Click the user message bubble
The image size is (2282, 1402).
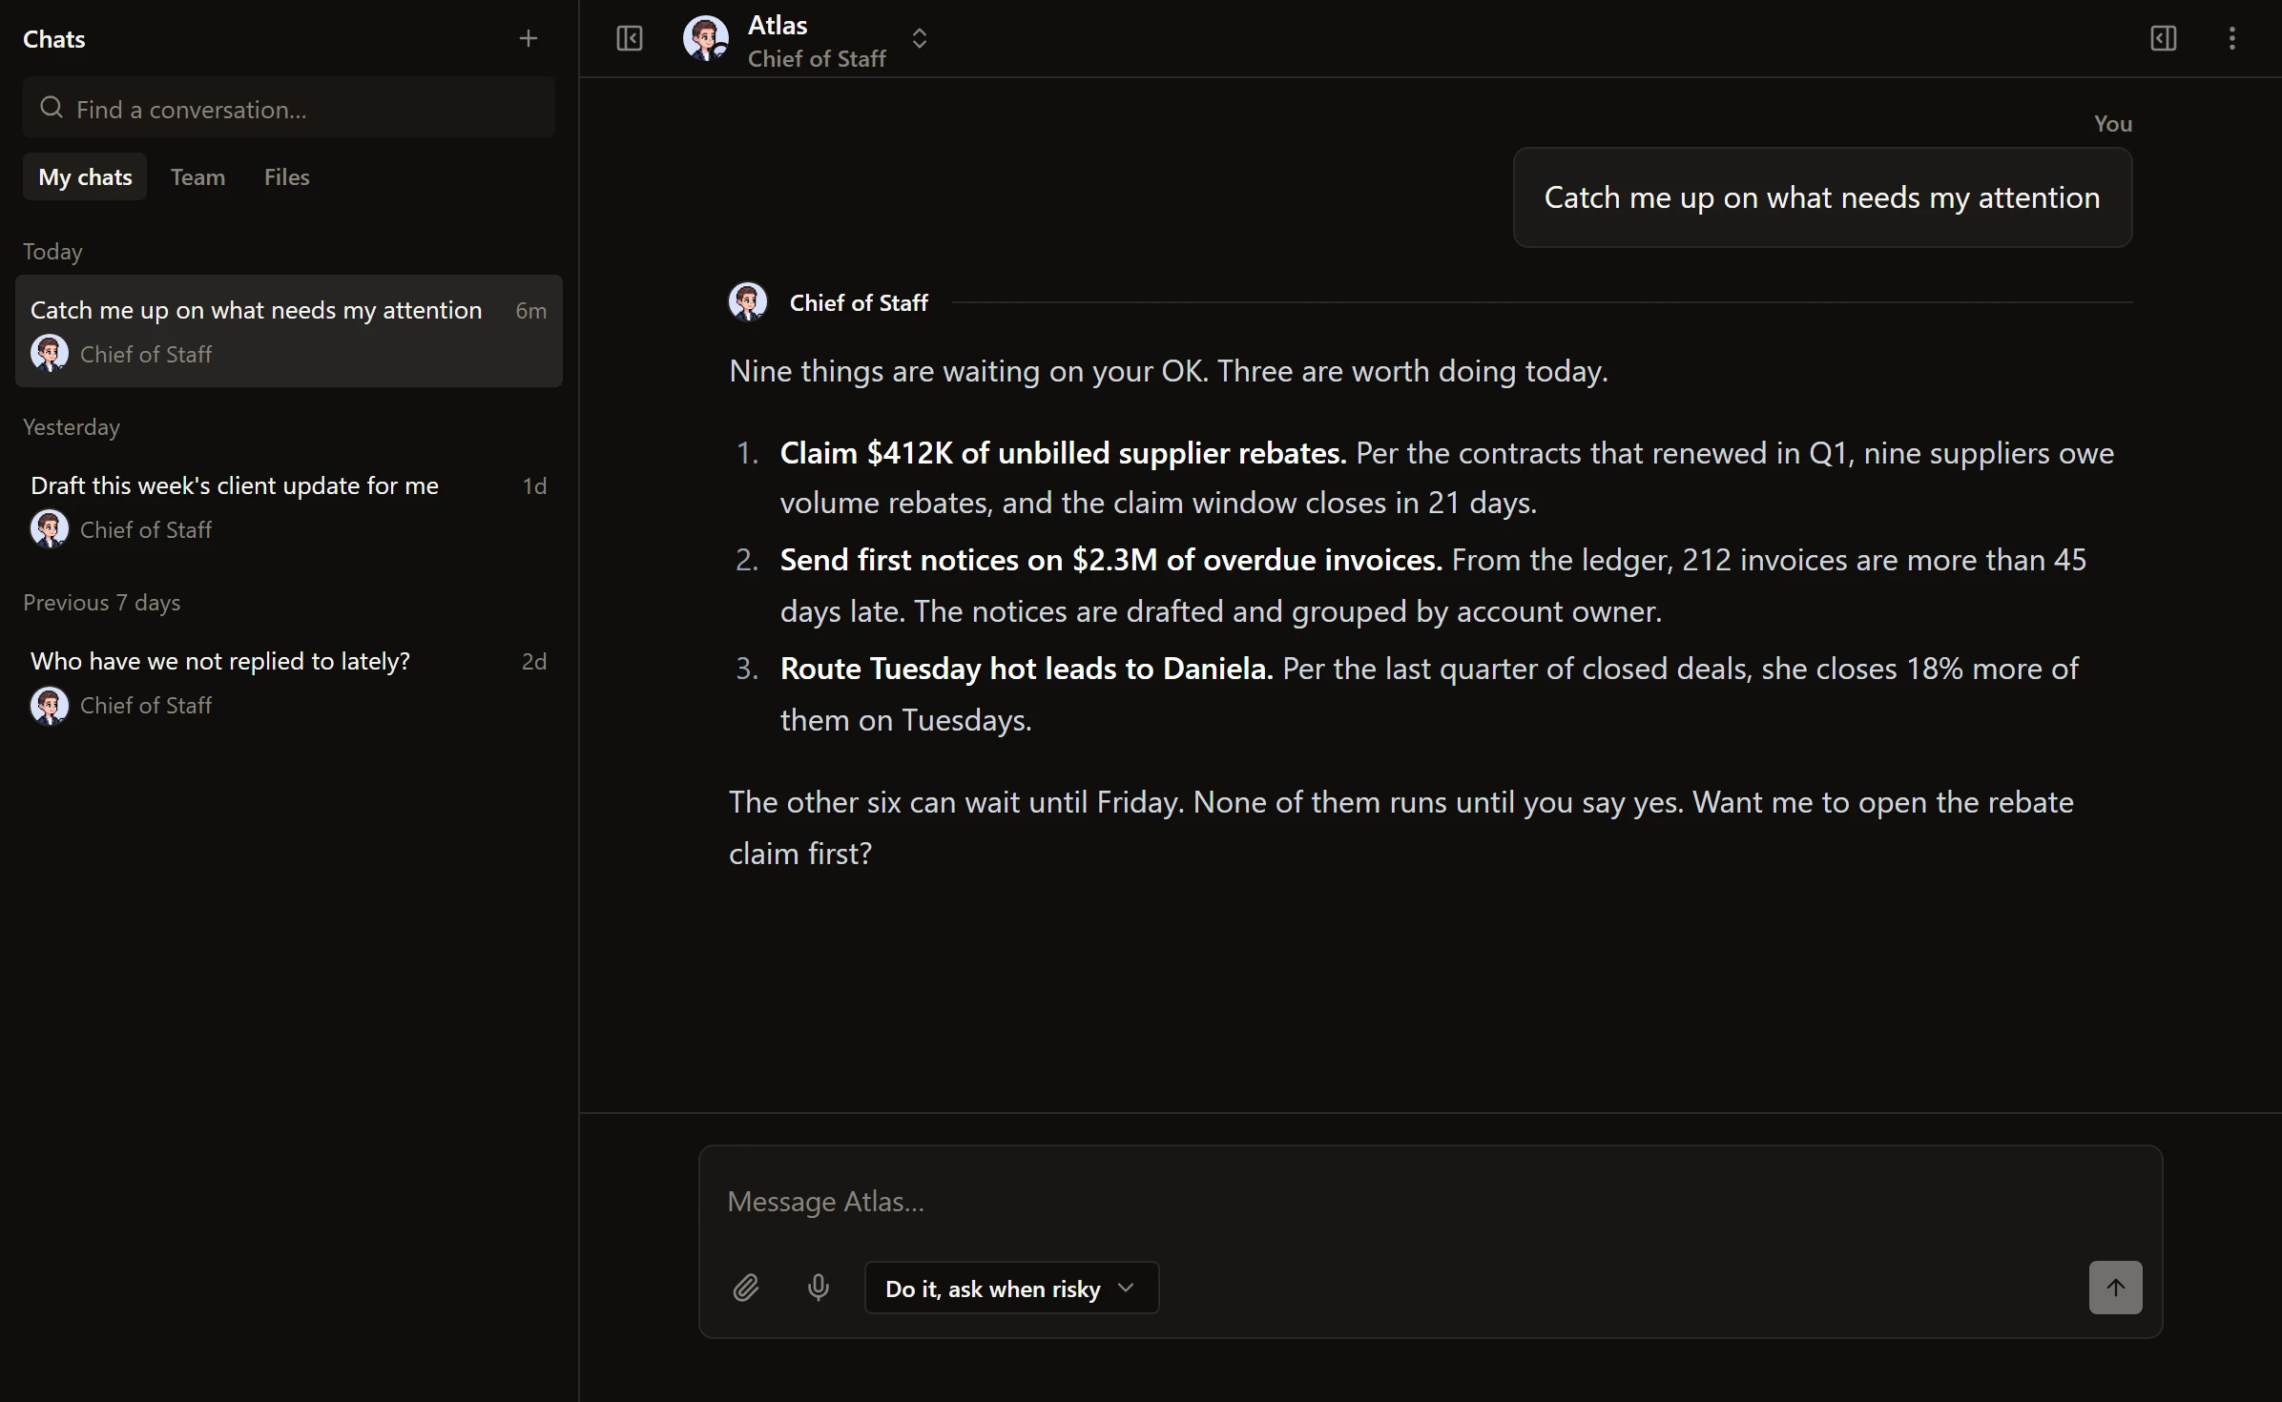click(1822, 197)
